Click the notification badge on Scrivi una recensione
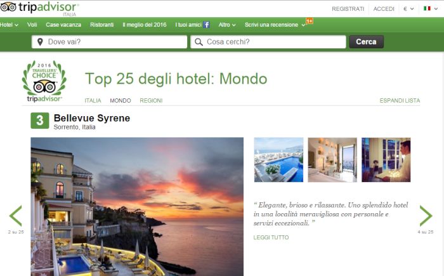This screenshot has width=444, height=276. 310,21
